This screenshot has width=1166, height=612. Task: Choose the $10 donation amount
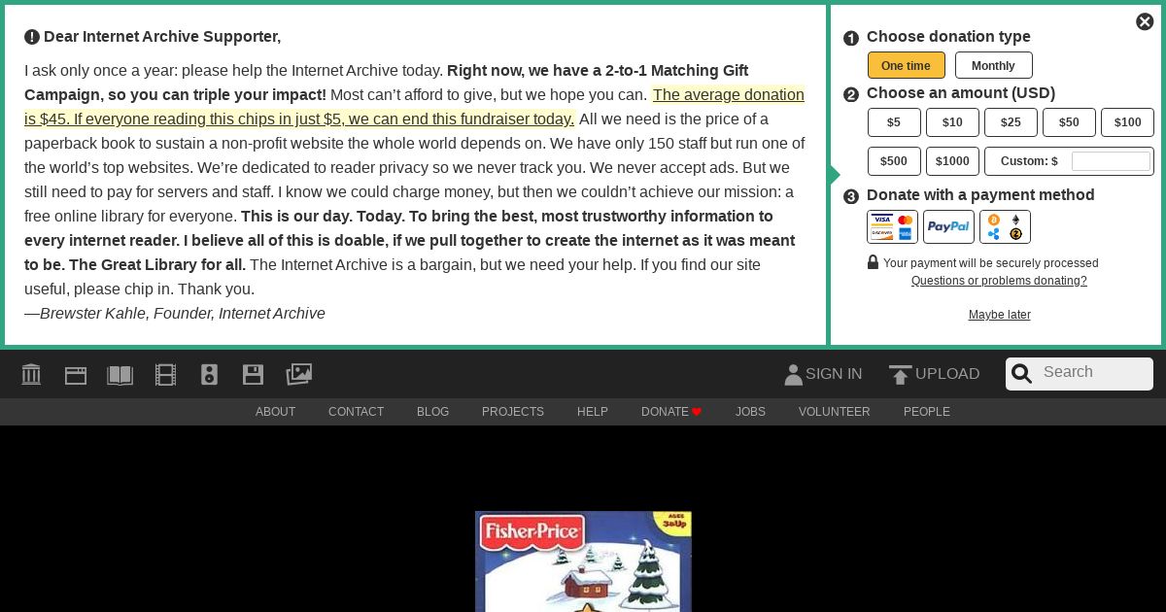[952, 122]
